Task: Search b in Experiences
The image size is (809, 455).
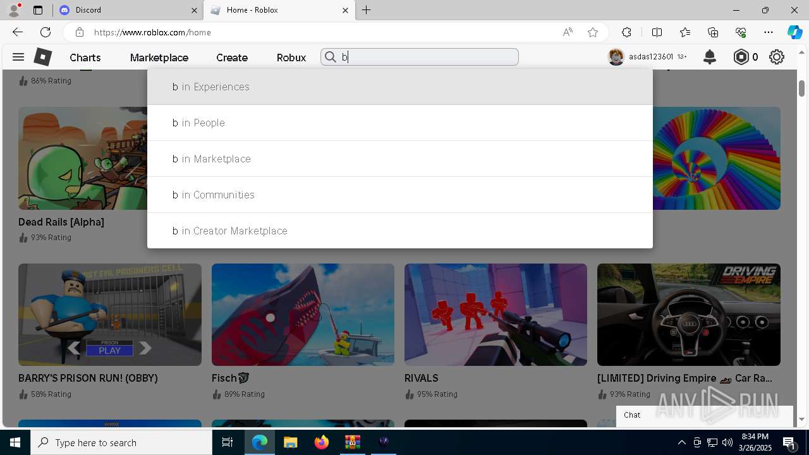Action: click(400, 87)
